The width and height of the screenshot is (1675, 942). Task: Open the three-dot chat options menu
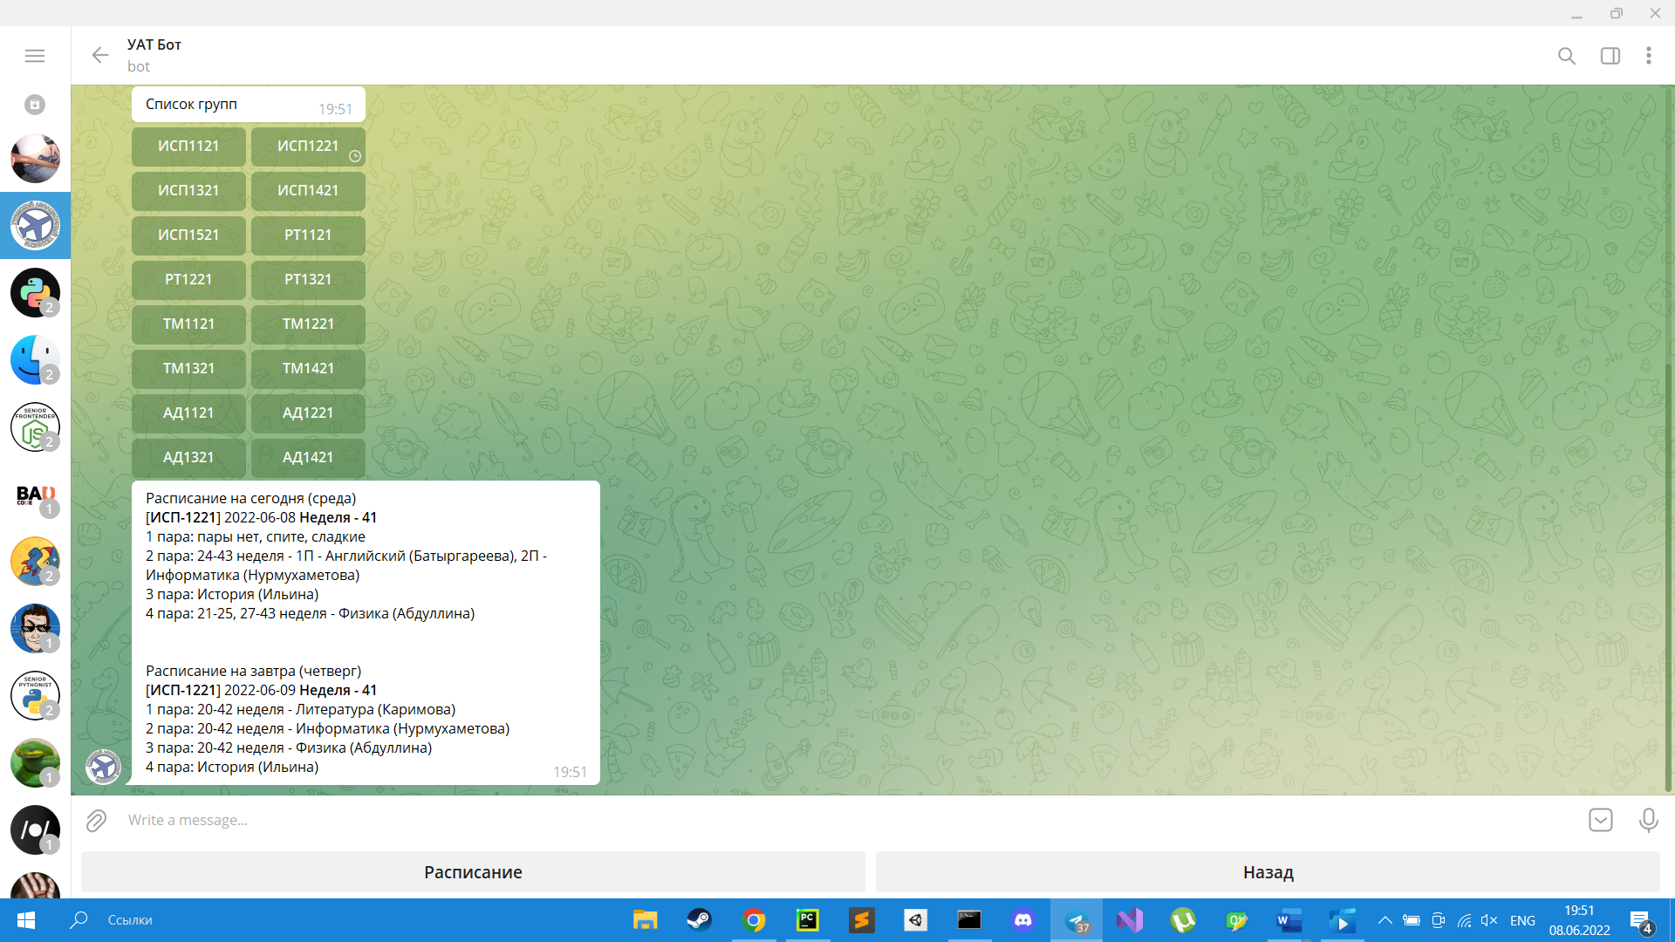(1649, 56)
